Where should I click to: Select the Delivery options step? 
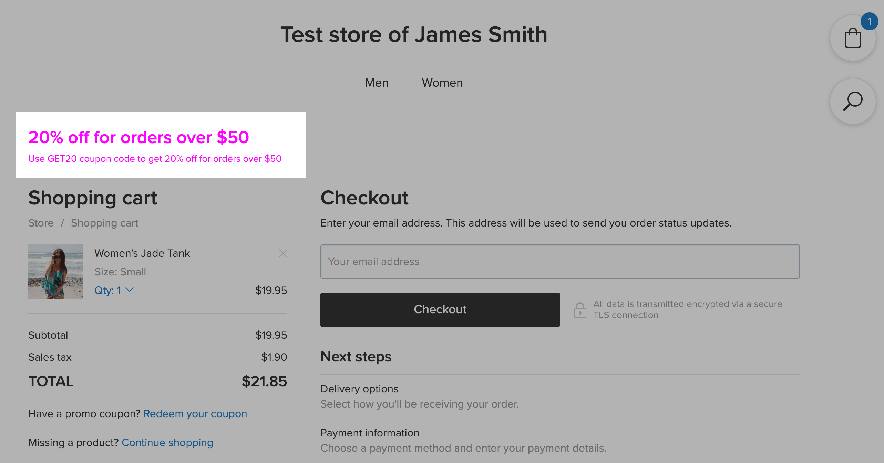[359, 389]
